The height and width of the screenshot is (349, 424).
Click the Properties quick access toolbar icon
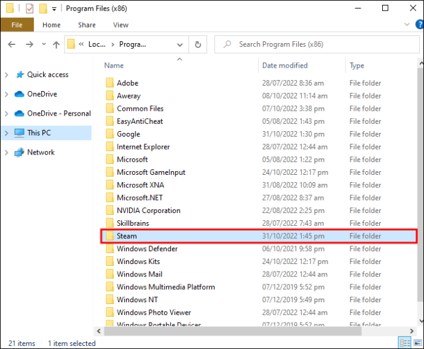(29, 9)
